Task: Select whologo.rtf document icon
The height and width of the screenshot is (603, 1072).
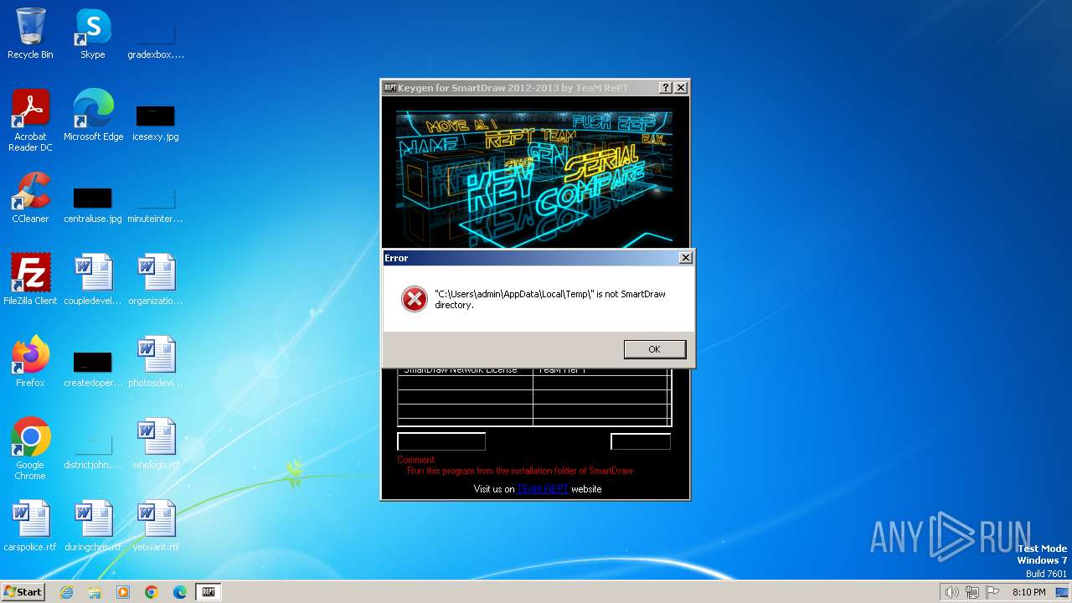Action: point(156,445)
